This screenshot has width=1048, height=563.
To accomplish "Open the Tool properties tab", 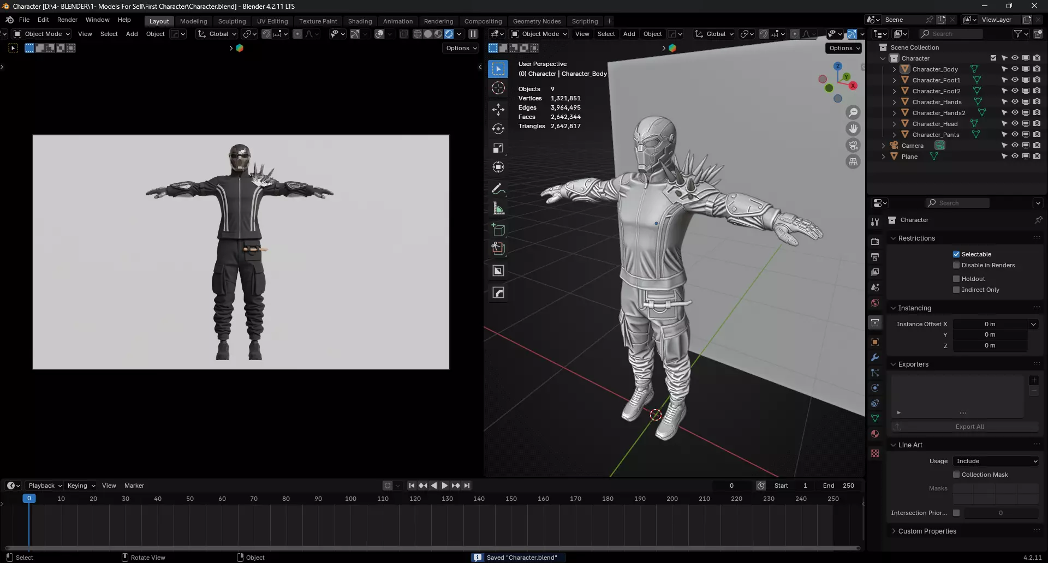I will point(875,221).
